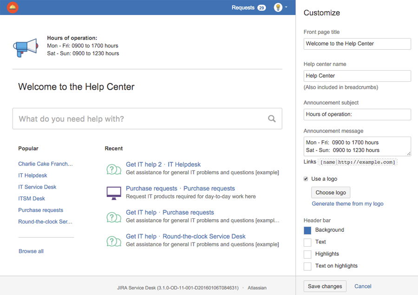Pick the header bar Background color swatch
Image resolution: width=418 pixels, height=295 pixels.
[x=307, y=230]
